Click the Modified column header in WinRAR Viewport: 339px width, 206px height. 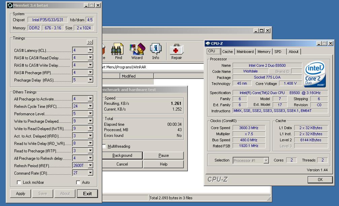[x=137, y=76]
